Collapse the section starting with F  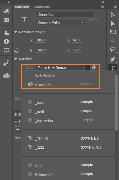[x=16, y=121]
